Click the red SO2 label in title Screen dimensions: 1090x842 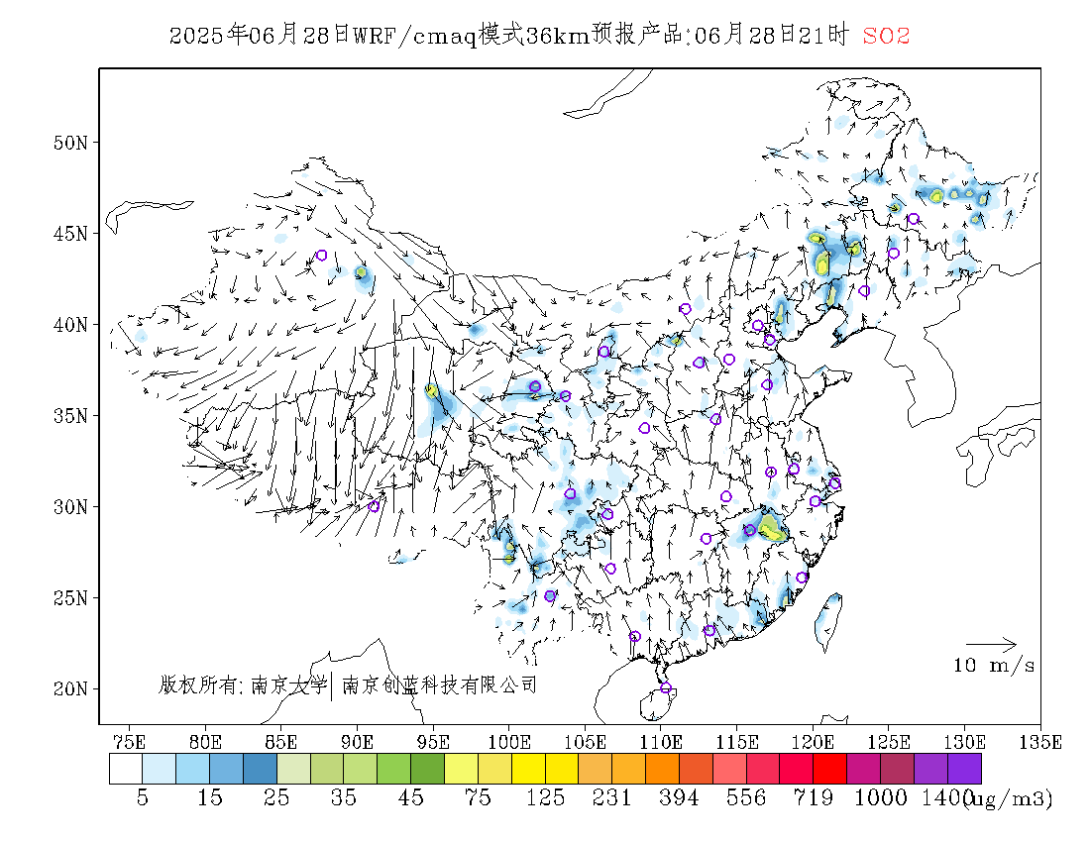[886, 36]
